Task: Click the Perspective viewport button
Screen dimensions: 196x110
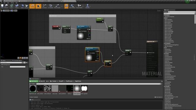Action: point(6,11)
